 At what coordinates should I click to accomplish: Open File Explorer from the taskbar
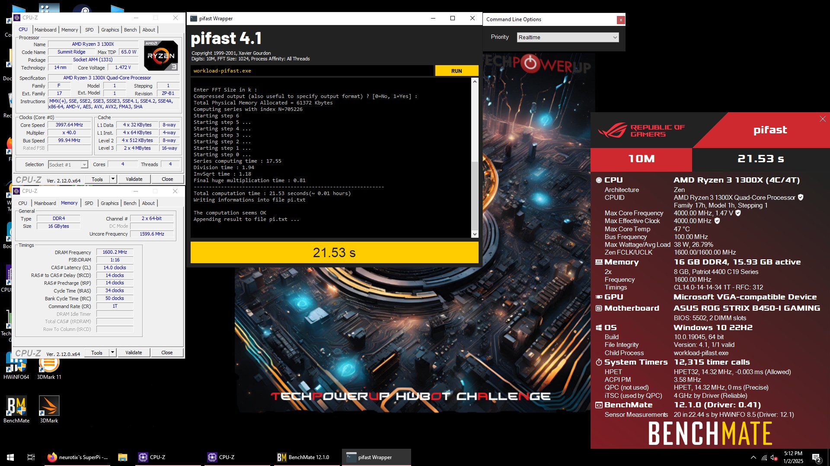(123, 457)
